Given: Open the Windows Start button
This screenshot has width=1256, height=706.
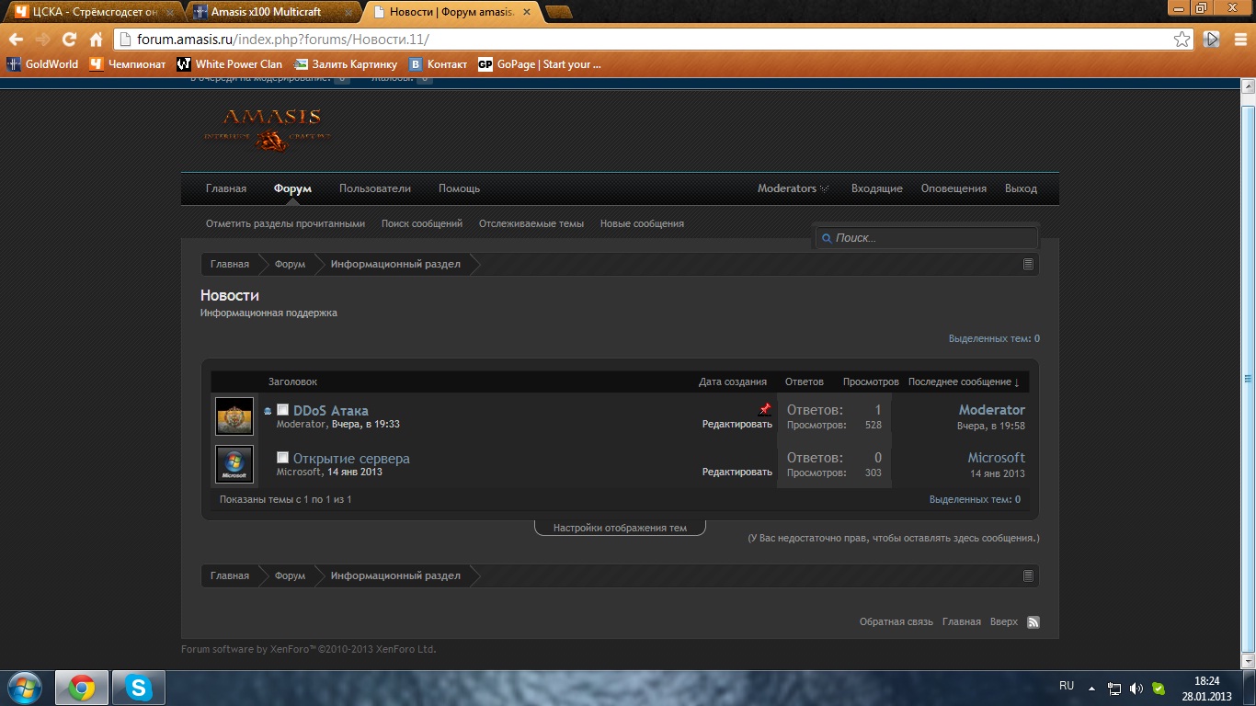Looking at the screenshot, I should pos(25,688).
